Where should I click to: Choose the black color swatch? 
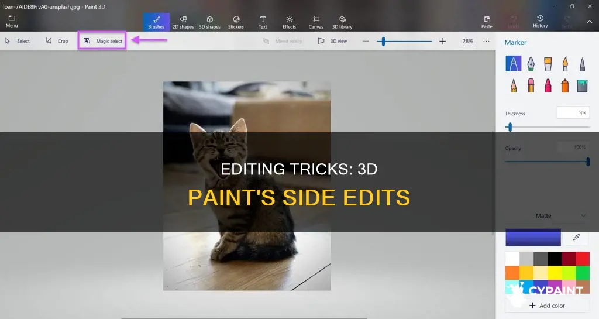tap(555, 259)
